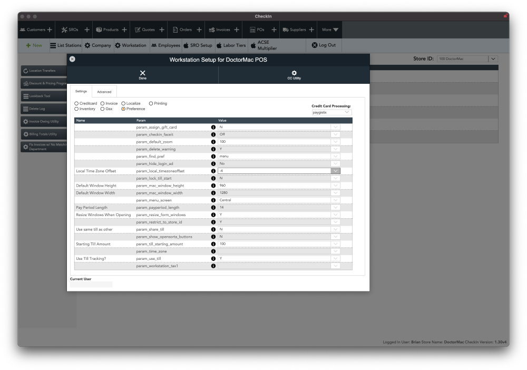Switch to the Advanced tab

(x=104, y=92)
